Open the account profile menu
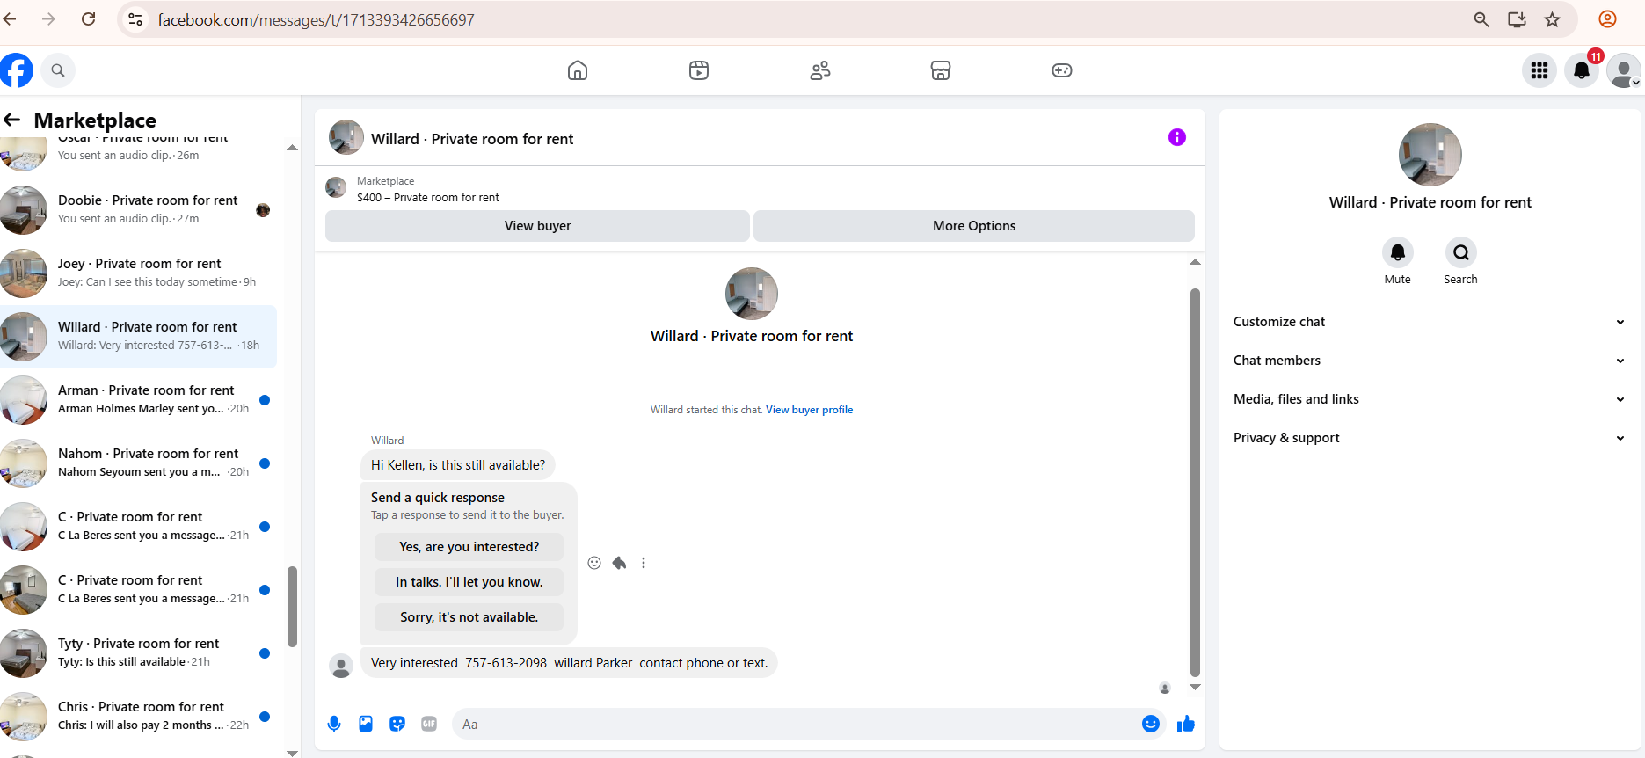Image resolution: width=1645 pixels, height=758 pixels. (1623, 70)
